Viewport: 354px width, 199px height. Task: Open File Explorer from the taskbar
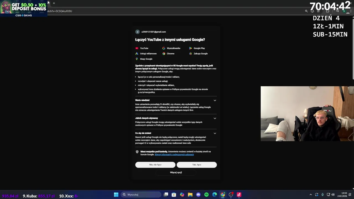pos(190,195)
